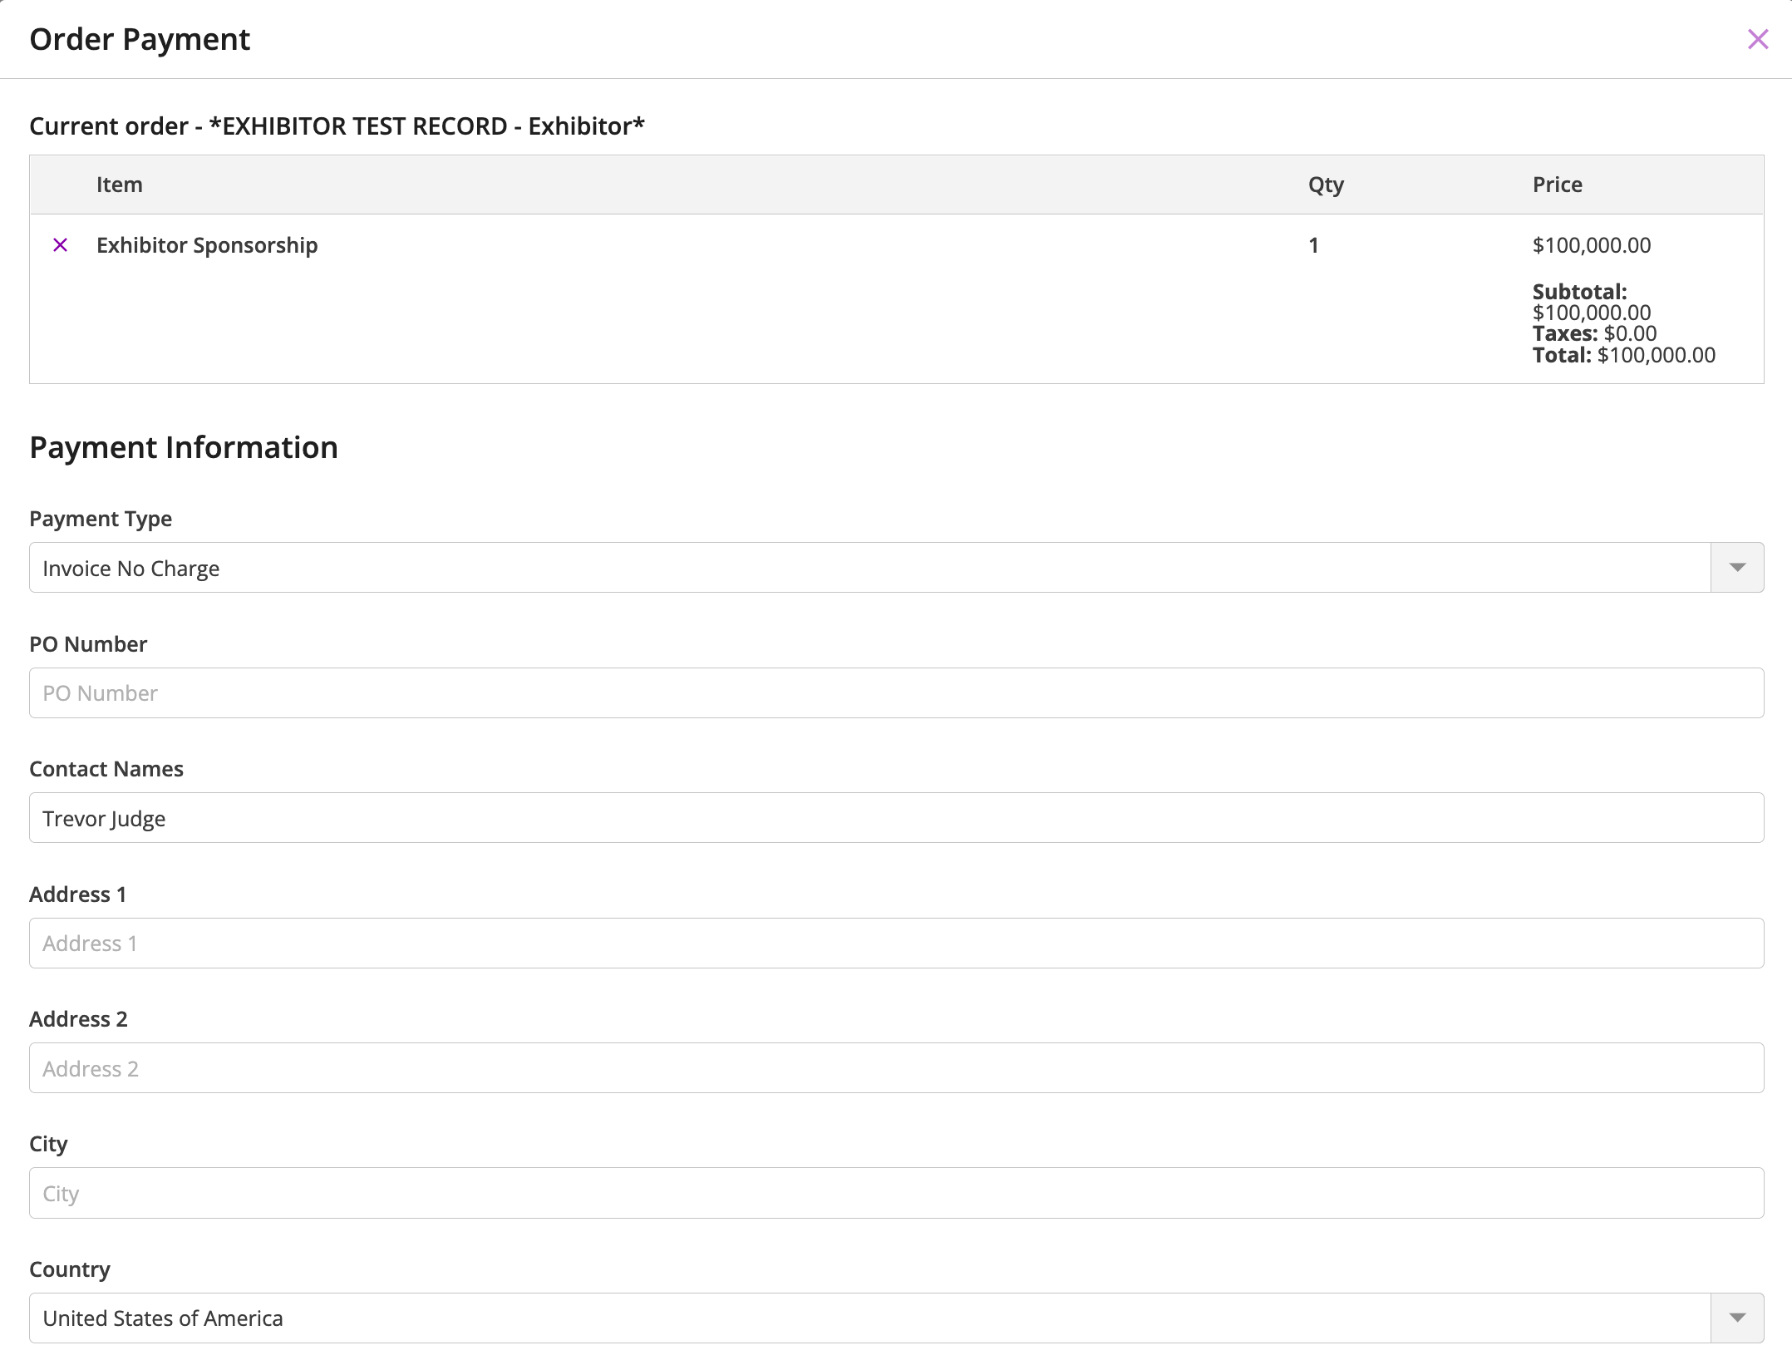Click the Item column header
This screenshot has height=1360, width=1792.
(x=120, y=185)
